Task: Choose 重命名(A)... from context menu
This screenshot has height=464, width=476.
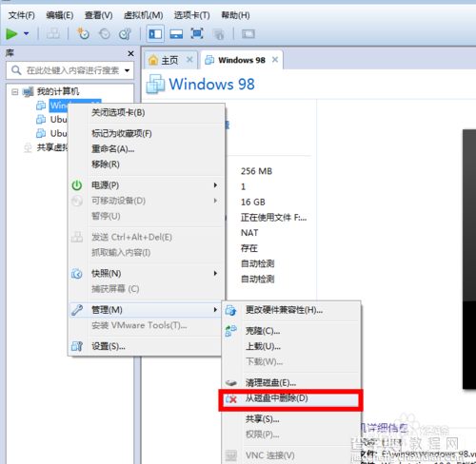Action: coord(146,148)
